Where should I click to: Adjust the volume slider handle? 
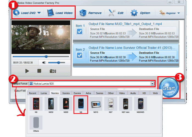pos(59,63)
